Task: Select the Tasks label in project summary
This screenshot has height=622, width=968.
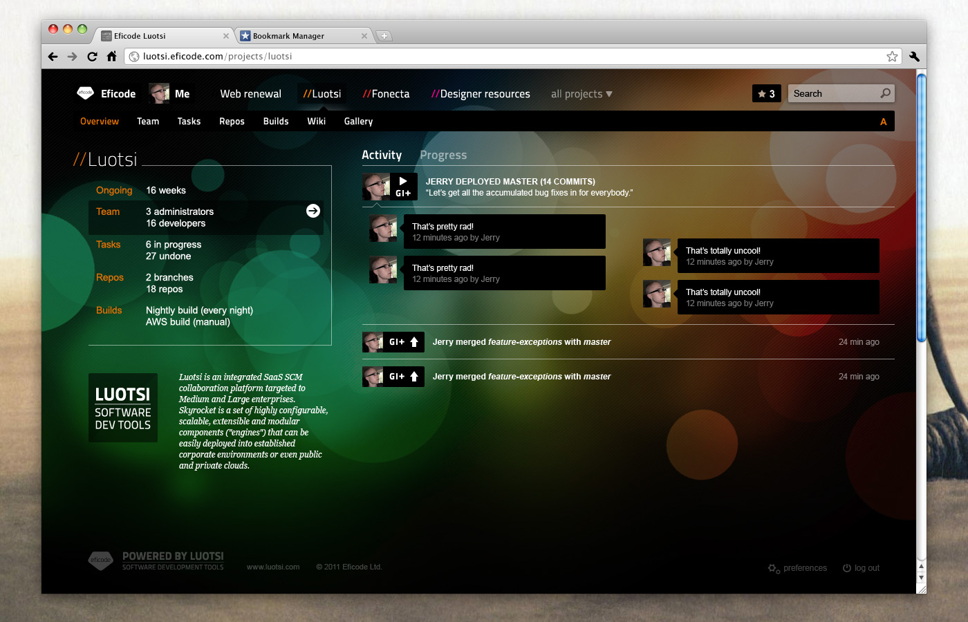Action: click(x=109, y=245)
